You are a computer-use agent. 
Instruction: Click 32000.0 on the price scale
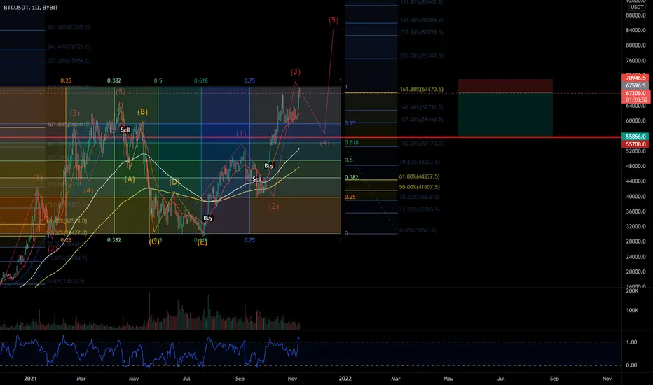[x=635, y=227]
